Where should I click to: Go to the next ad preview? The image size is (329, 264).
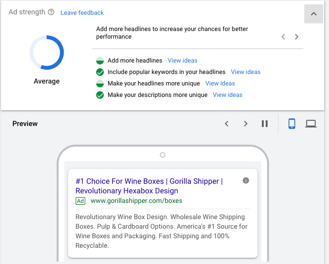(246, 124)
